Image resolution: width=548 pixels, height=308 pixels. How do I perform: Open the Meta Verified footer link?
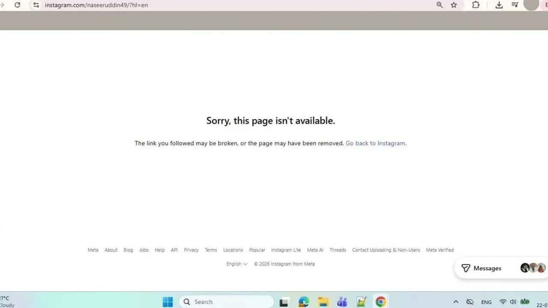[440, 250]
